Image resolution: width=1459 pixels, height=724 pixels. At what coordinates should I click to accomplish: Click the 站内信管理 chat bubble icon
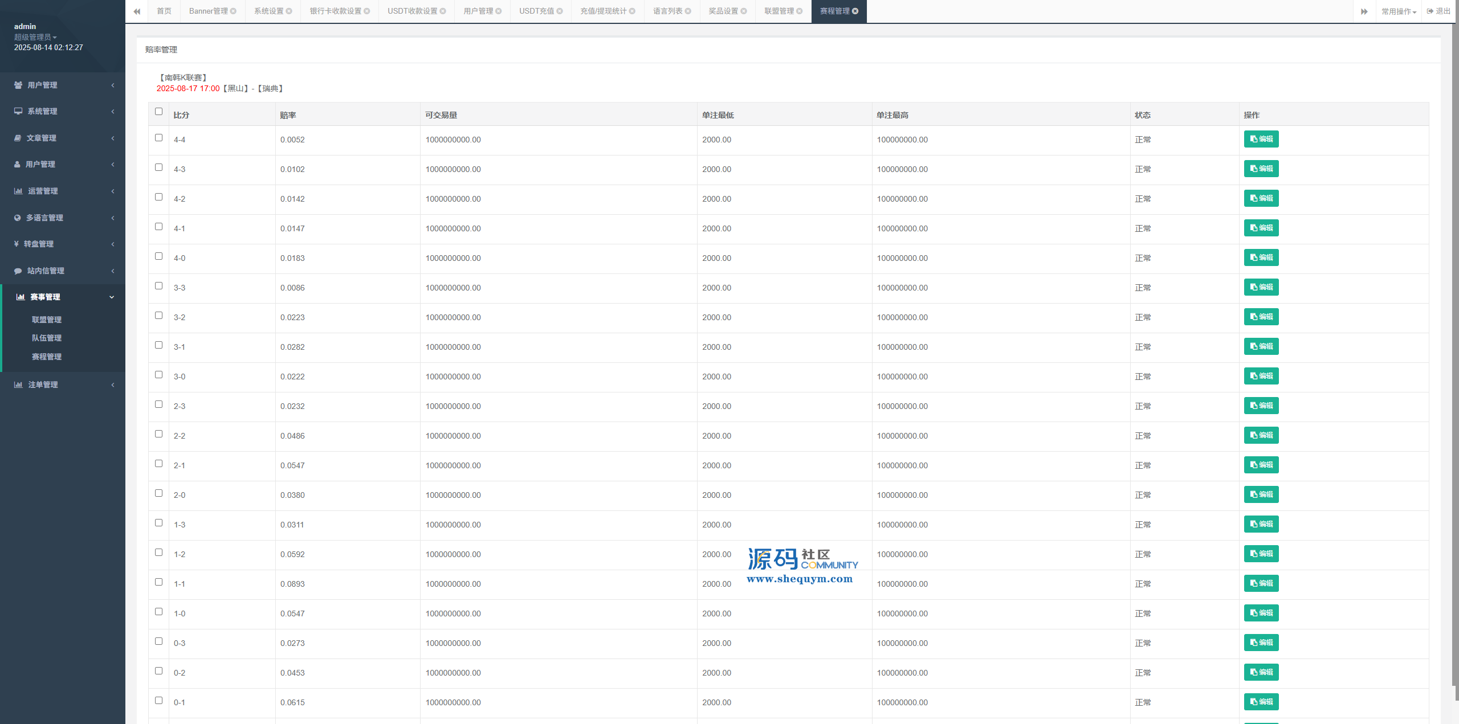[18, 271]
